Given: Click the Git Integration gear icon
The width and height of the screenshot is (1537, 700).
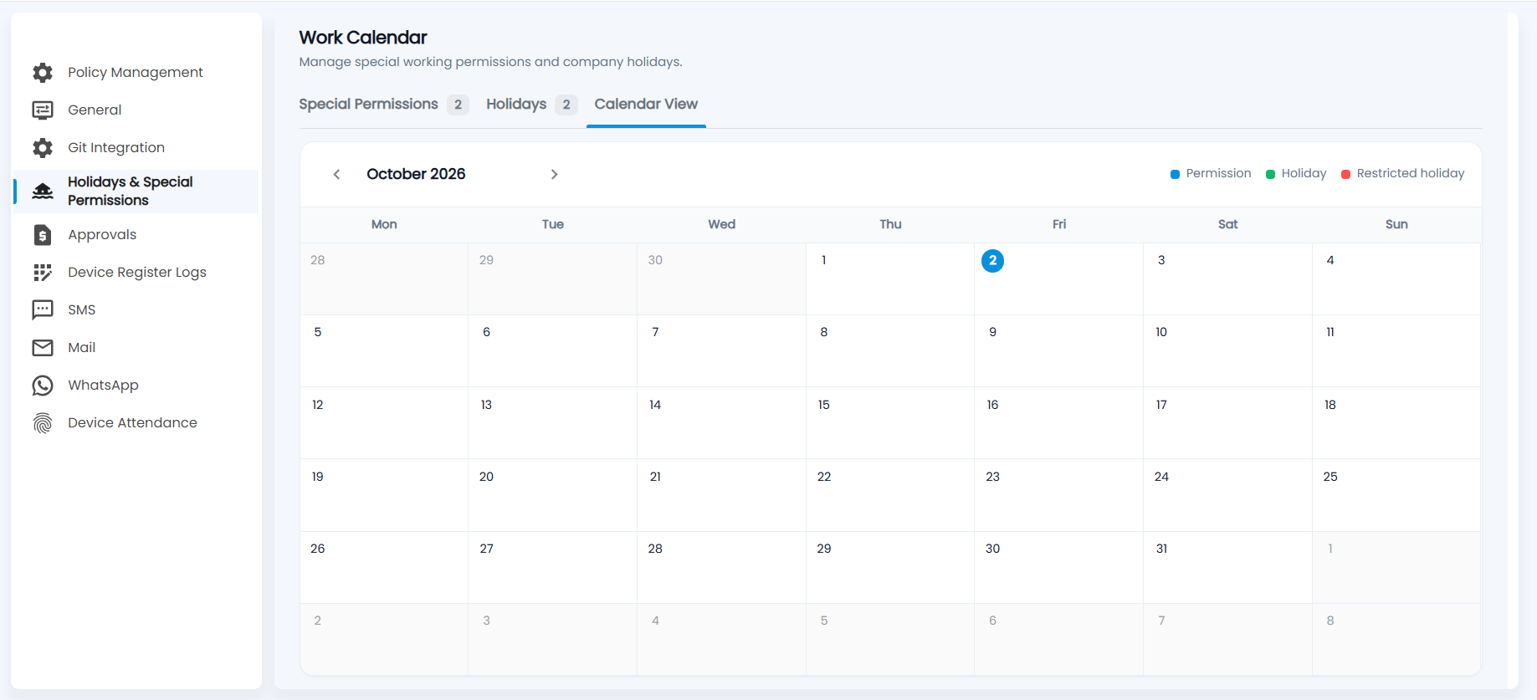Looking at the screenshot, I should pos(43,148).
